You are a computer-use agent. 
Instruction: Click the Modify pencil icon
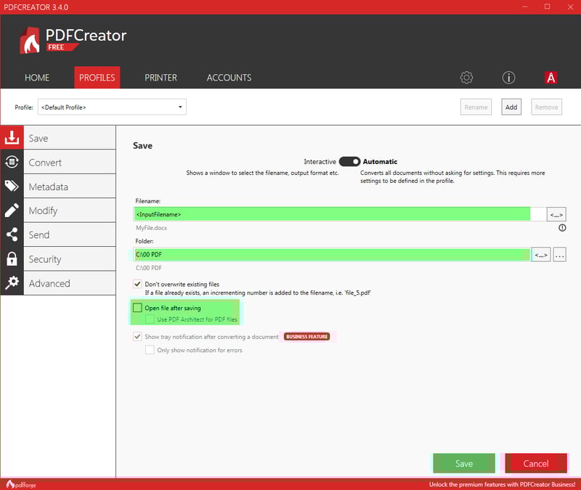coord(12,210)
